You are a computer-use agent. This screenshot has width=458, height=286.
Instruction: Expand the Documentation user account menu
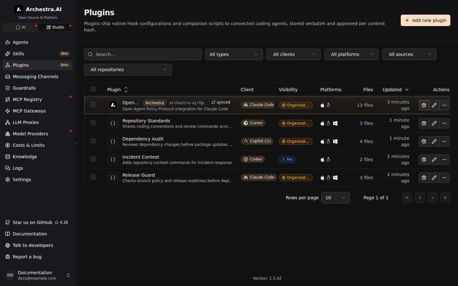pos(38,275)
